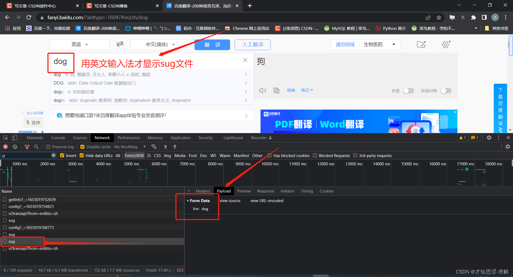This screenshot has height=277, width=513.
Task: Enable Preserve log checkbox
Action: coord(48,147)
